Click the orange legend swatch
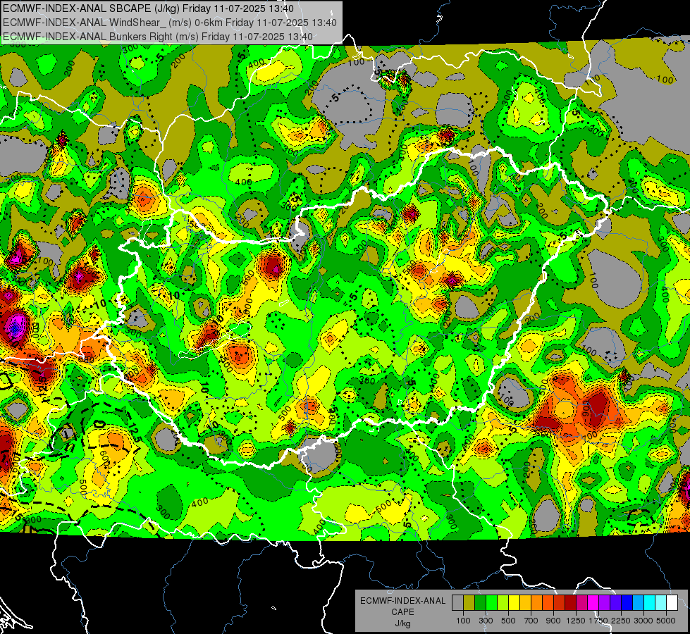This screenshot has width=690, height=634. (x=537, y=603)
